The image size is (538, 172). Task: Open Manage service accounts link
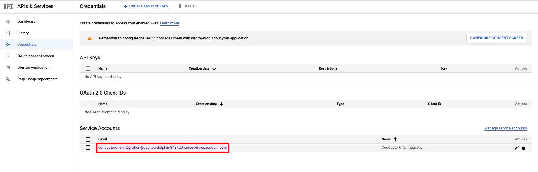505,128
